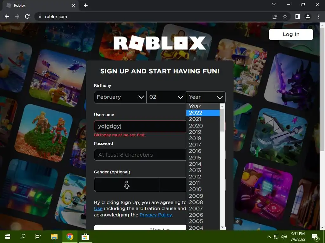
Task: Collapse the Year dropdown
Action: coord(206,97)
